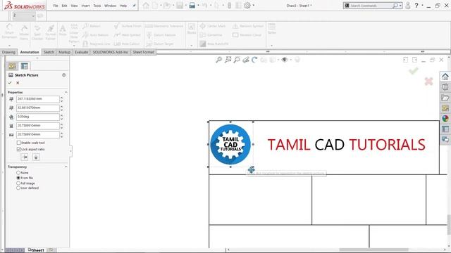Cancel Sketch Picture with X in panel

pyautogui.click(x=18, y=83)
